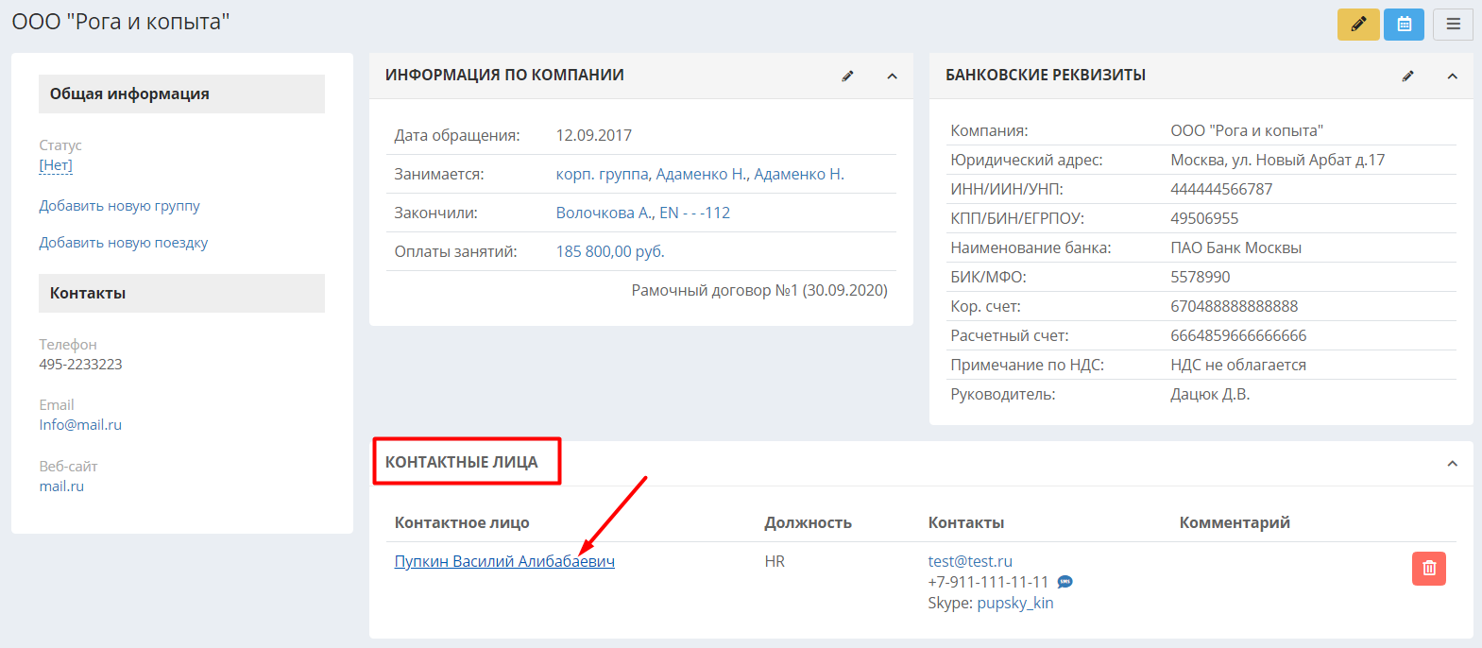
Task: Open contact Пупкин Василий Алибабаевич
Action: pos(504,561)
